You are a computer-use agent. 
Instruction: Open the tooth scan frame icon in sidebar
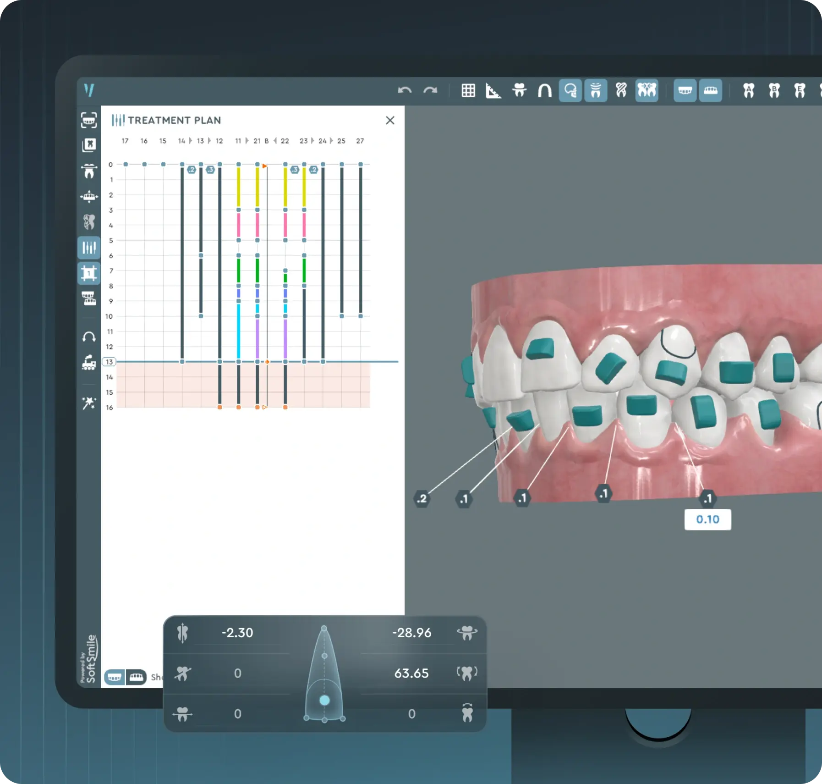coord(89,120)
